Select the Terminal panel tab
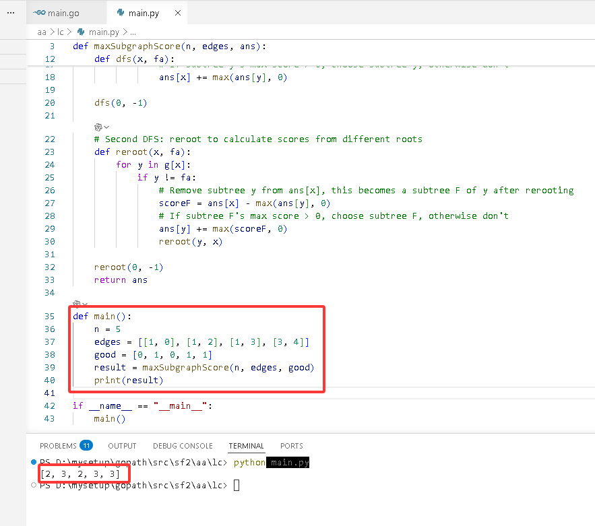Screen dimensions: 595x526 [246, 446]
